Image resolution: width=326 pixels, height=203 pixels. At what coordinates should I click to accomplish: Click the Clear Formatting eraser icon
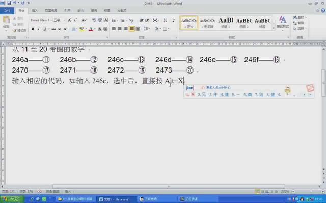pos(94,20)
